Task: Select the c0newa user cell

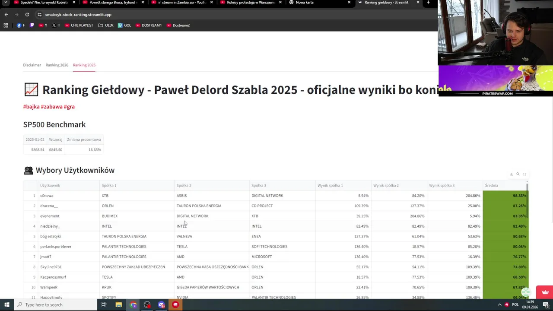Action: click(x=69, y=196)
